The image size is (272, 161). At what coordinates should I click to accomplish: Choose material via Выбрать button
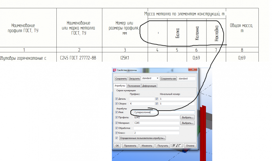pos(187,123)
